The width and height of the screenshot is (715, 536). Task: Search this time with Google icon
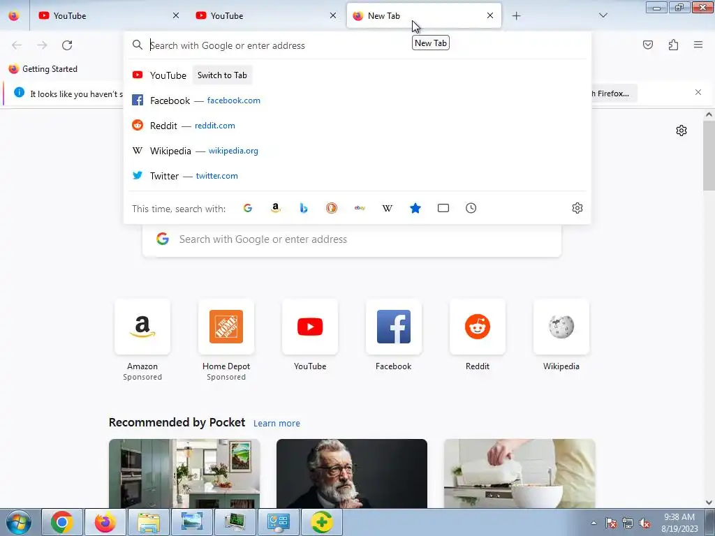coord(248,208)
